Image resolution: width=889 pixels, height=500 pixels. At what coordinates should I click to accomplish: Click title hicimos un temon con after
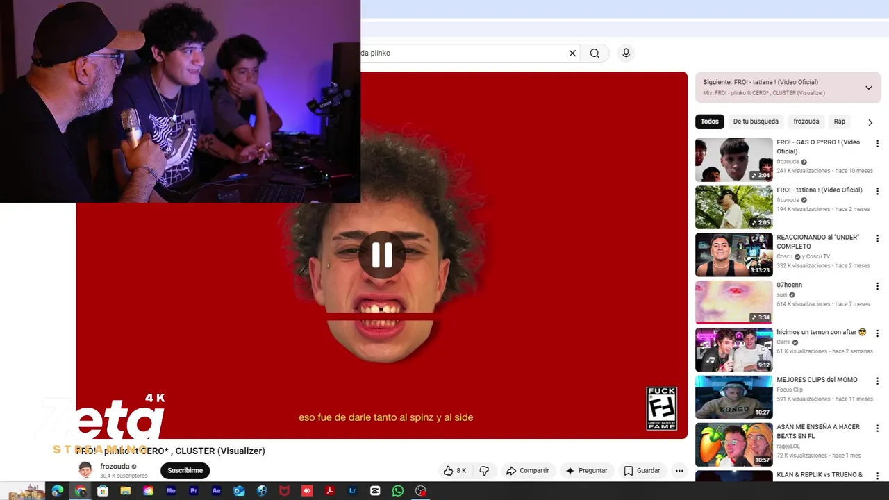822,332
